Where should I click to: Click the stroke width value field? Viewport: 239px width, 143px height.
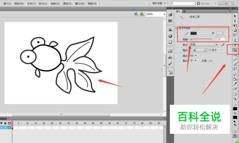(220, 39)
